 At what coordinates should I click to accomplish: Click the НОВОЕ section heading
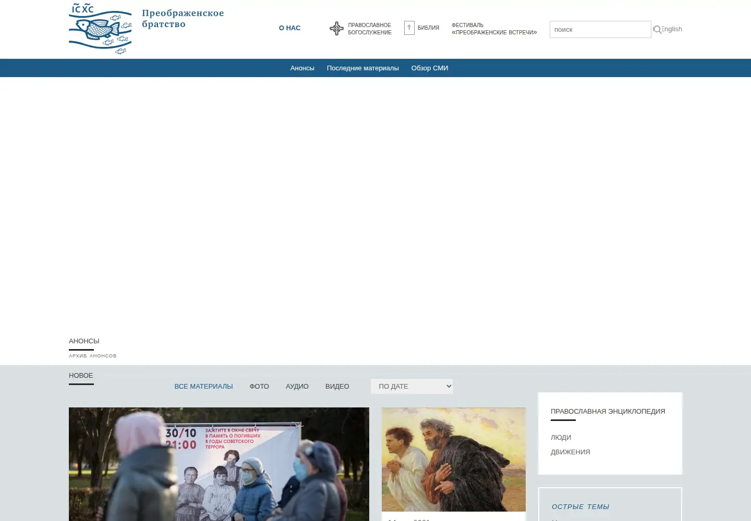81,376
